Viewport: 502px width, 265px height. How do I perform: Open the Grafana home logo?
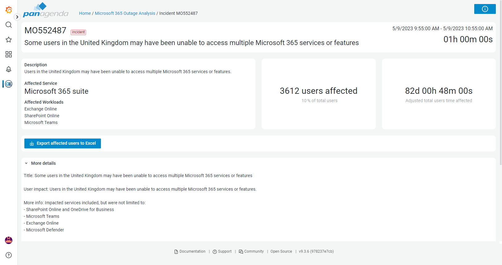pos(9,10)
